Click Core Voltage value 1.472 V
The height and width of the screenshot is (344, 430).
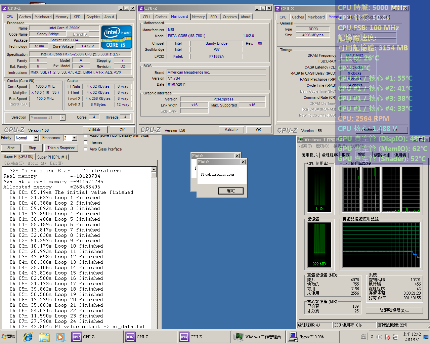[x=87, y=46]
